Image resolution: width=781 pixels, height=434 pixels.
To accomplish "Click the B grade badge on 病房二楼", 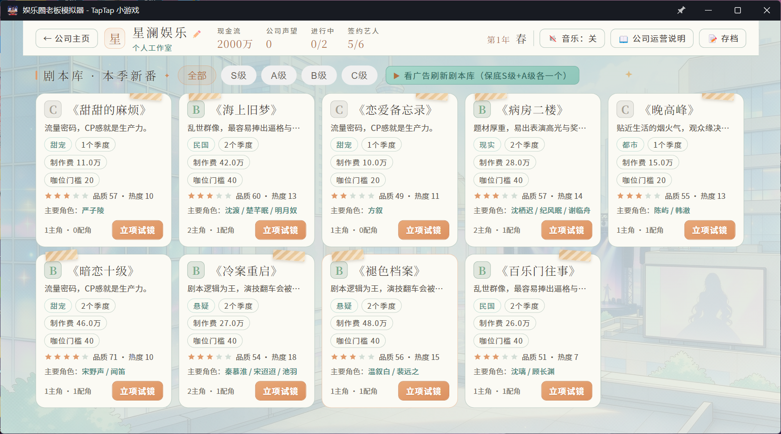I will (x=482, y=110).
